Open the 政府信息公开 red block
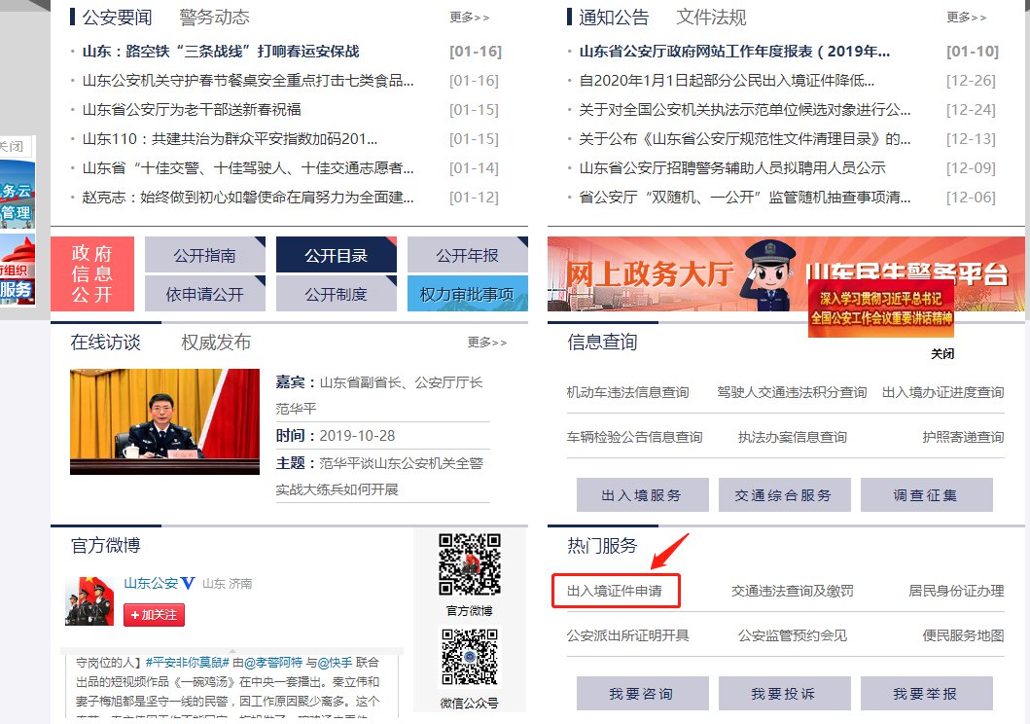This screenshot has width=1030, height=724. [92, 274]
